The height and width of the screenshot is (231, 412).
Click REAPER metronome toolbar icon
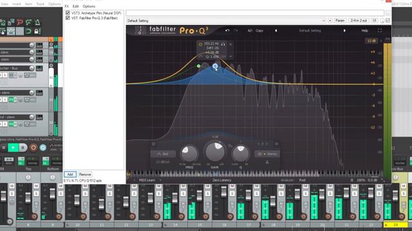(37, 22)
